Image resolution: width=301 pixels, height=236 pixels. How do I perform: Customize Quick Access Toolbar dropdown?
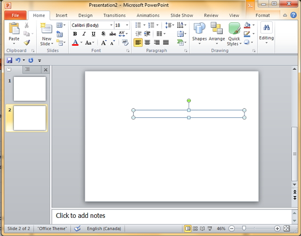pos(39,61)
